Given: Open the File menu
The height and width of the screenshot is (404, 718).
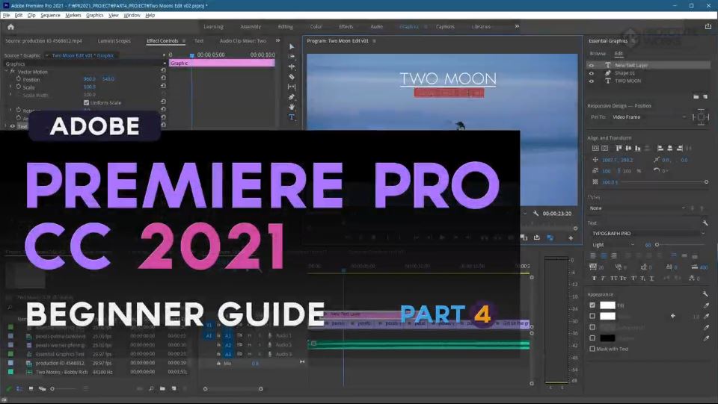Looking at the screenshot, I should (x=6, y=15).
